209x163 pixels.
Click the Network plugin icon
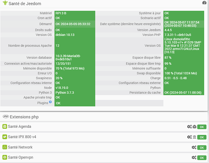tap(5, 147)
